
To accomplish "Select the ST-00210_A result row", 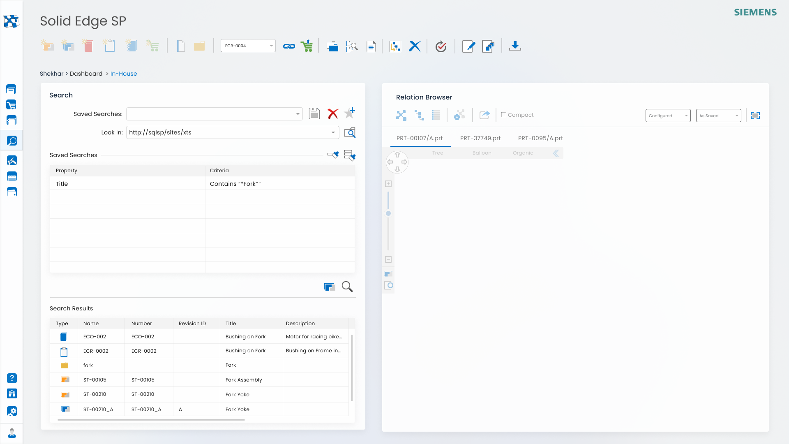I will 200,409.
